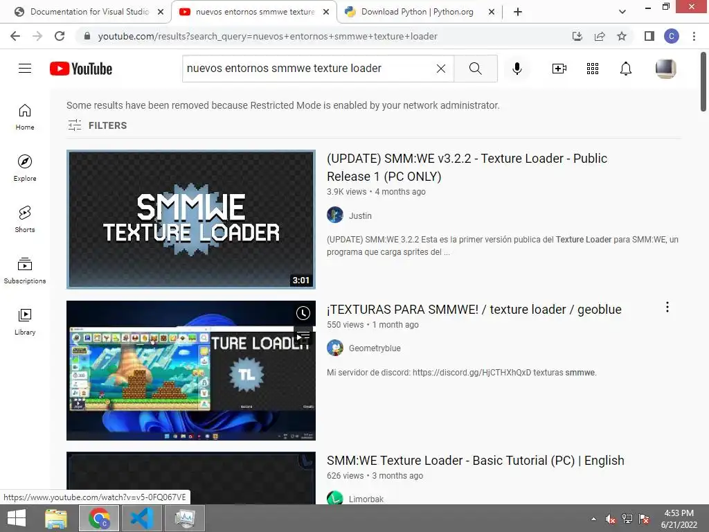The height and width of the screenshot is (532, 709).
Task: Open title SMM:WE Texture Loader Basic Tutorial
Action: click(475, 461)
